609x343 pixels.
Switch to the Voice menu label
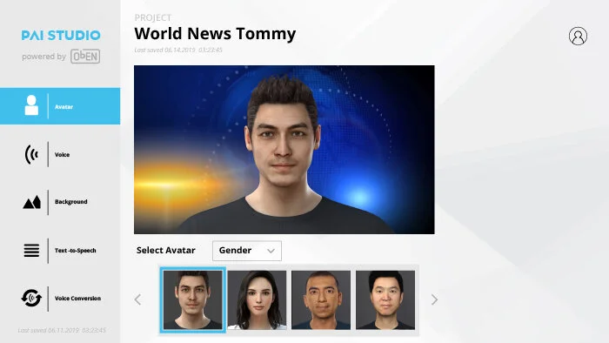coord(62,155)
